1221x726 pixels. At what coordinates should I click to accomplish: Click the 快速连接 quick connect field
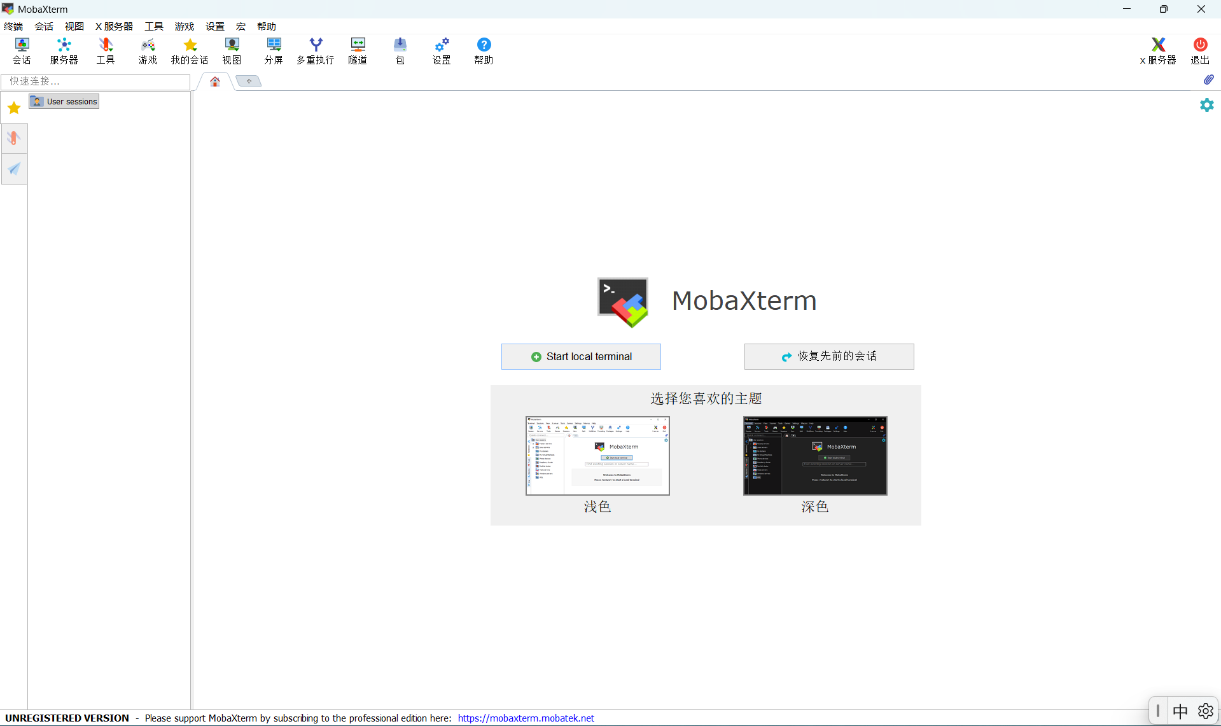coord(95,81)
